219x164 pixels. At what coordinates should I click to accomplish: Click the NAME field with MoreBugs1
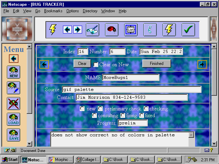[x=131, y=78]
